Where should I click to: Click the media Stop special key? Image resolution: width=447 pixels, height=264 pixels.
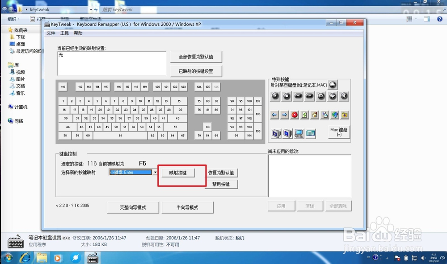point(287,96)
